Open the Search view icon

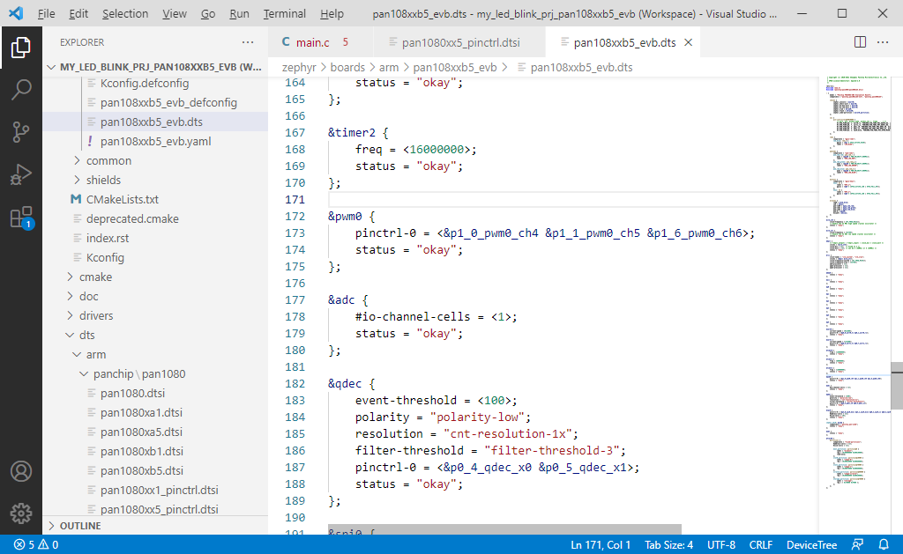tap(21, 89)
